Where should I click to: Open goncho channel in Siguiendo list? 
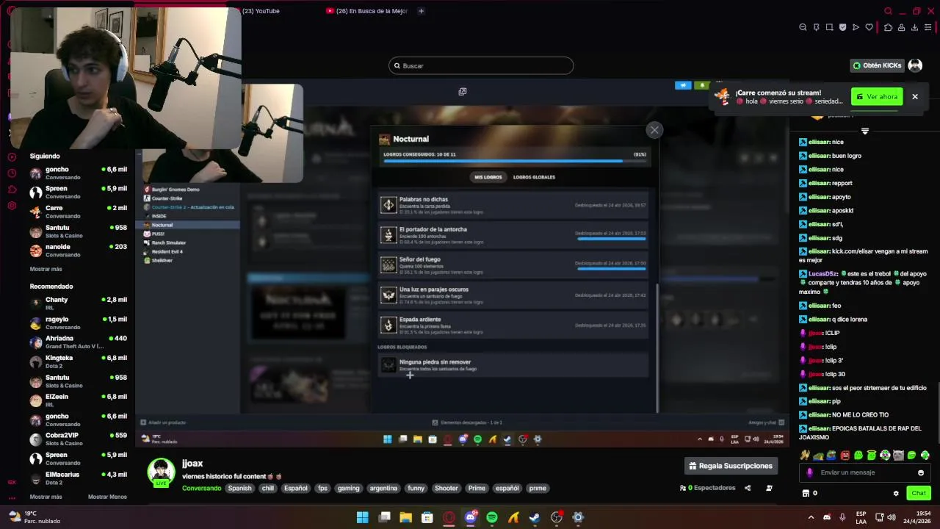coord(77,173)
